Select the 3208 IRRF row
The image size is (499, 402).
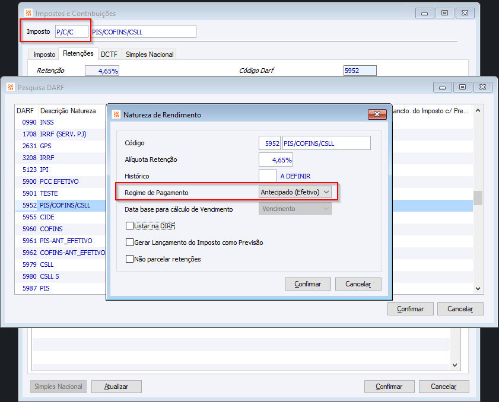click(60, 158)
